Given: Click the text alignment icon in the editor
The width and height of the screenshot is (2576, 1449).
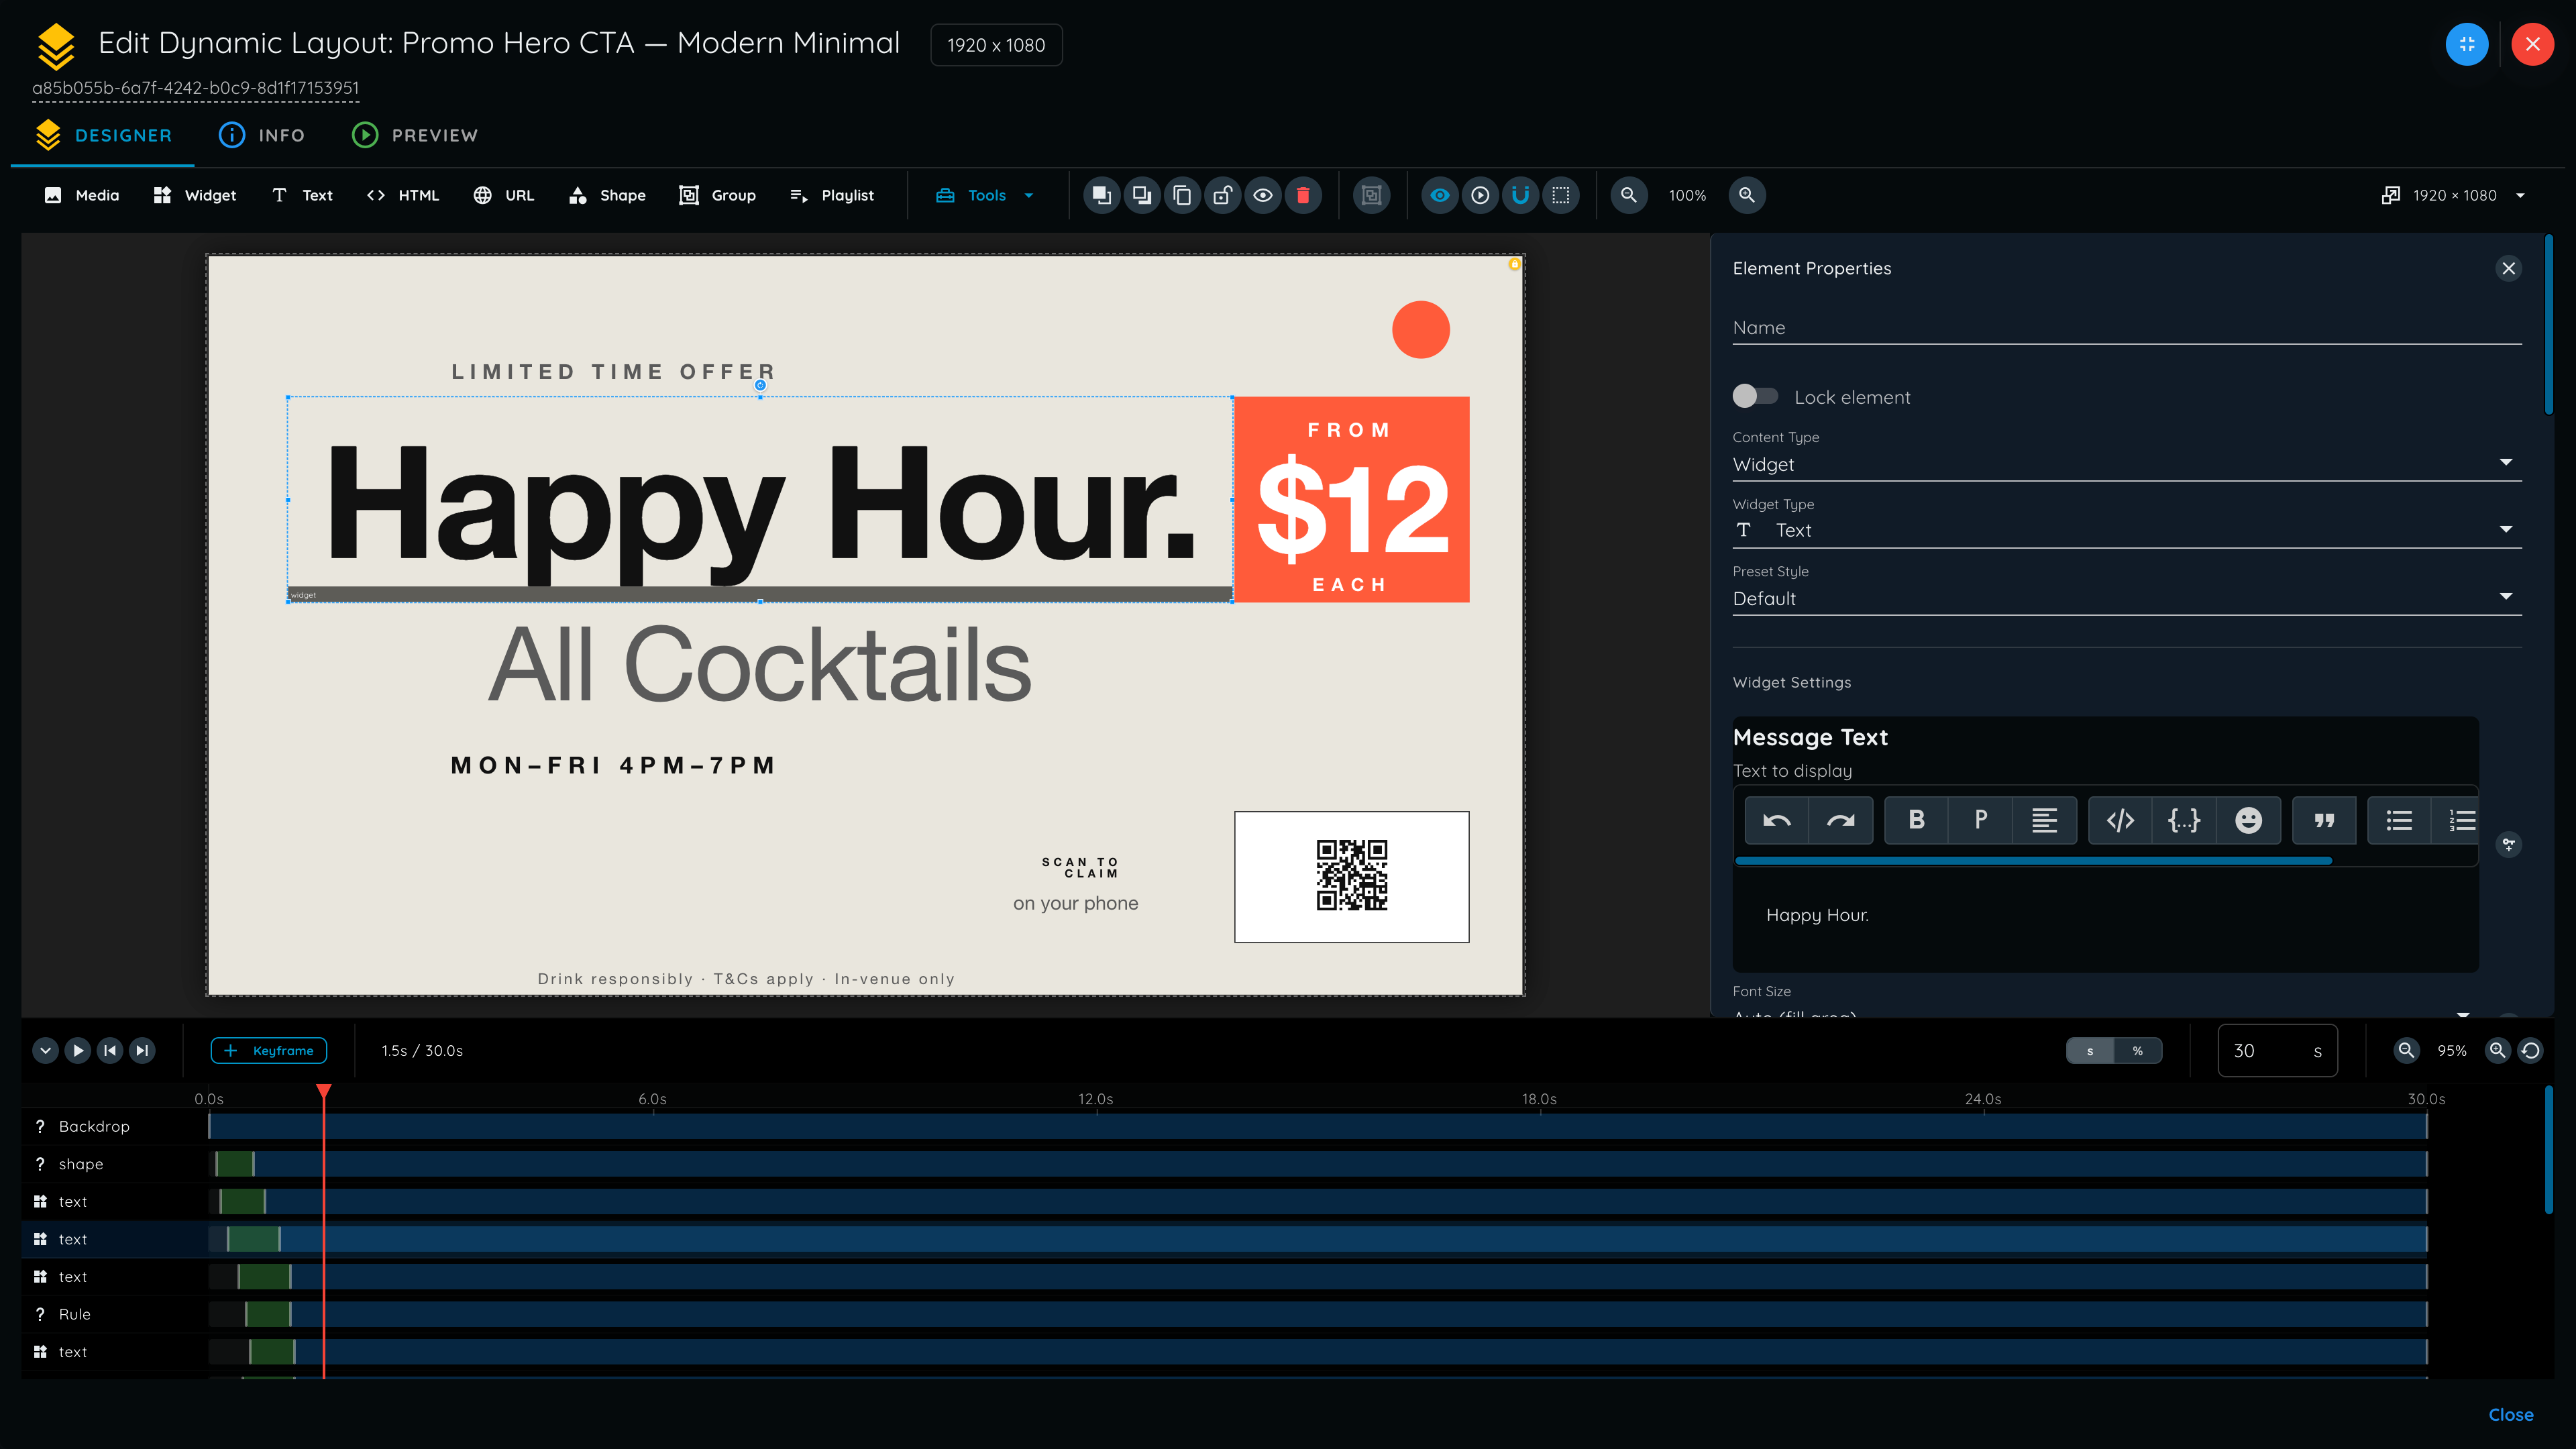Looking at the screenshot, I should tap(2045, 821).
